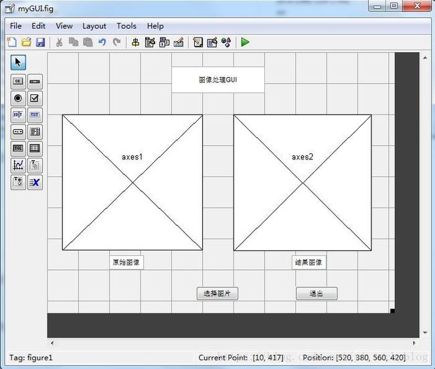Open the File menu
435x369 pixels.
point(16,26)
